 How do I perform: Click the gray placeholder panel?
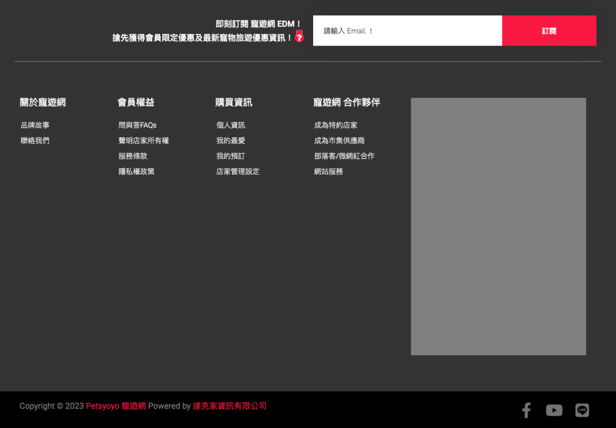point(498,226)
